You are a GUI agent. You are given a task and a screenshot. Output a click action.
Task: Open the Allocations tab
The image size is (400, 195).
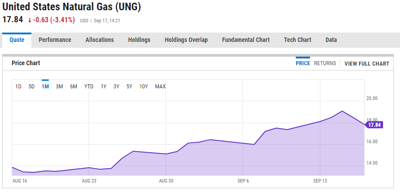[x=99, y=40]
